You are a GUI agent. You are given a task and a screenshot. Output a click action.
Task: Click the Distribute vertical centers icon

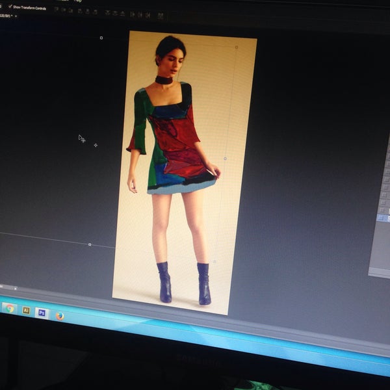(x=115, y=13)
